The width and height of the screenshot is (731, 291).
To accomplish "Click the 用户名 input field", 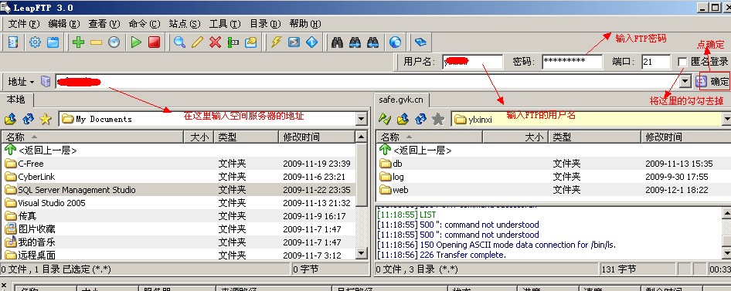I will [473, 62].
